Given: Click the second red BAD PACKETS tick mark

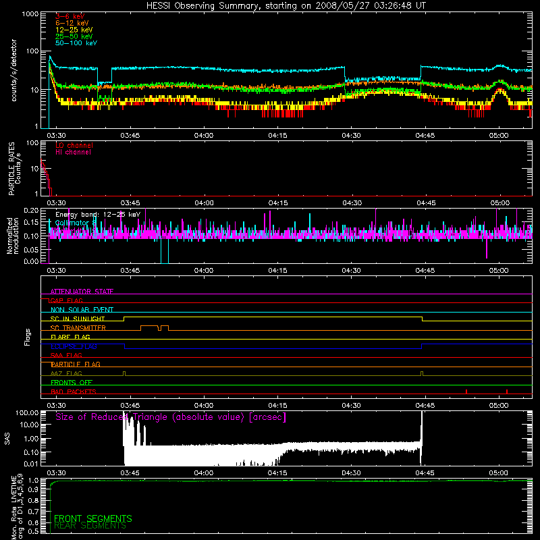Looking at the screenshot, I should pyautogui.click(x=507, y=391).
